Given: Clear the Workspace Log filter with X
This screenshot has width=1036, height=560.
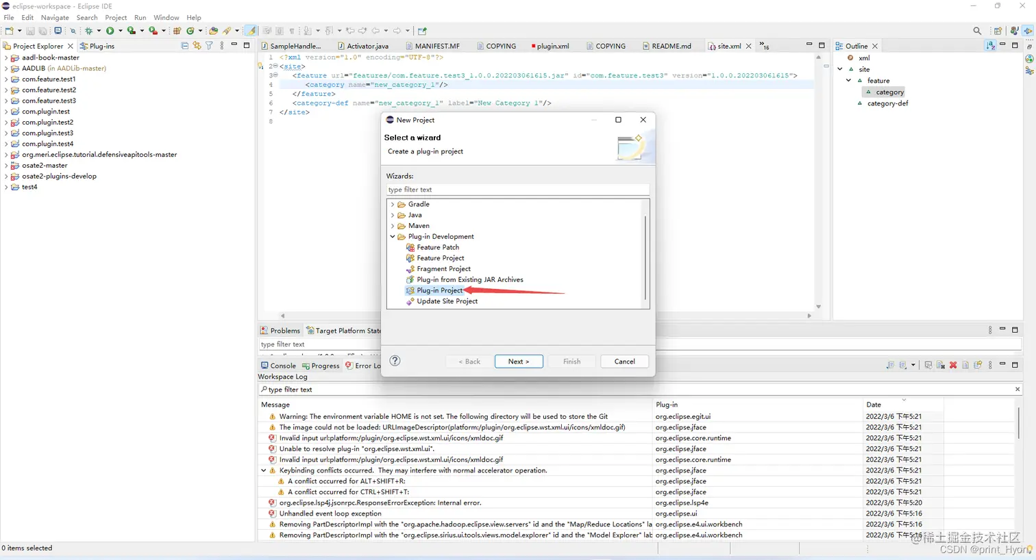Looking at the screenshot, I should click(x=1018, y=390).
